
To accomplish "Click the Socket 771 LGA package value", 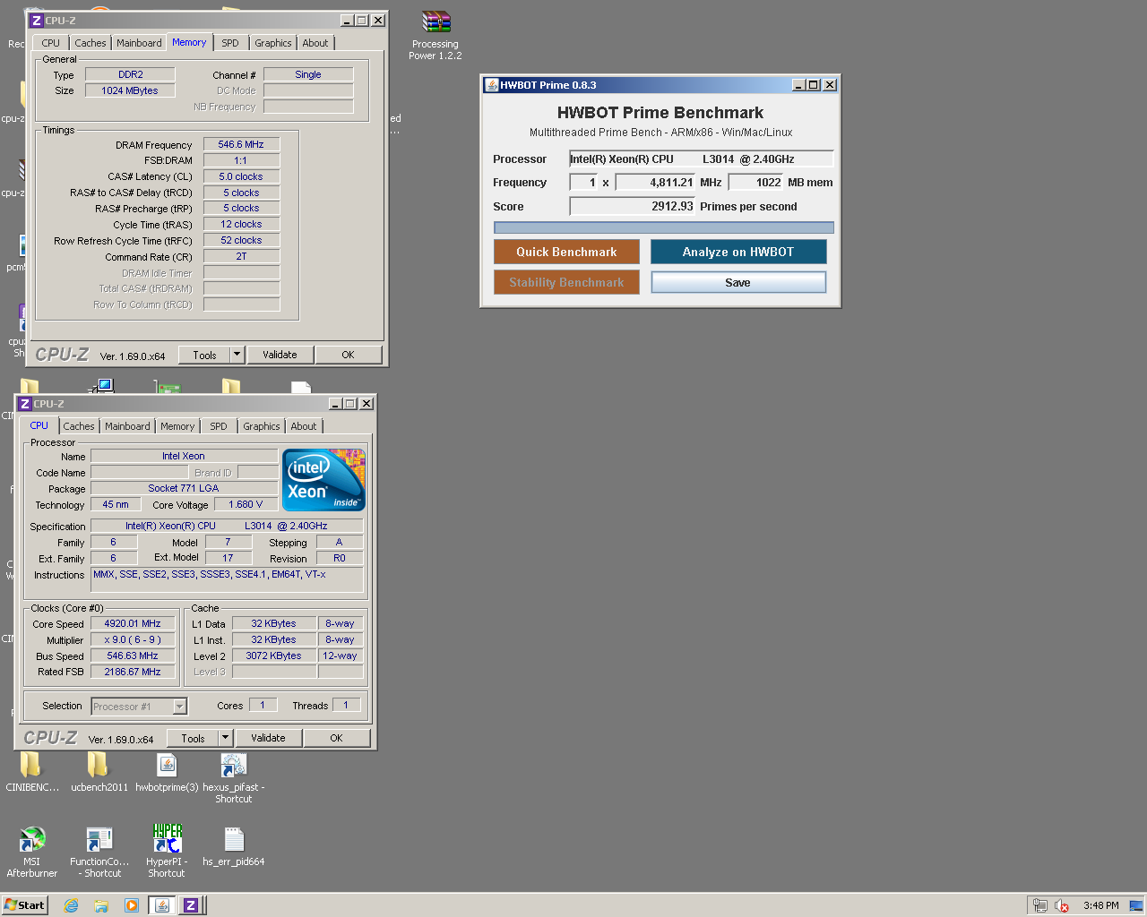I will (x=184, y=488).
